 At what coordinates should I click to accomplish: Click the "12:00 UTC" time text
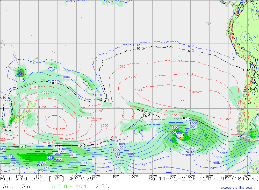[x=215, y=179]
